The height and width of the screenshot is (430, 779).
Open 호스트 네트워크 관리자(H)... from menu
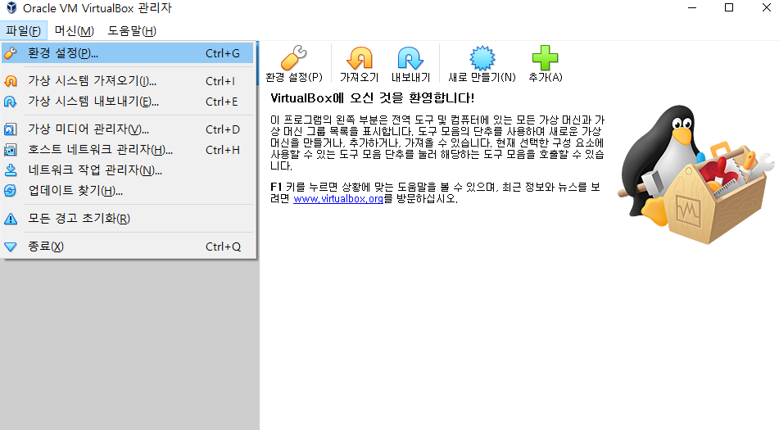(127, 149)
